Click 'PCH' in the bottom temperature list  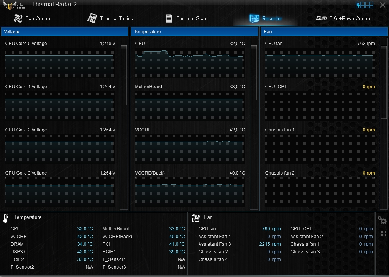107,244
